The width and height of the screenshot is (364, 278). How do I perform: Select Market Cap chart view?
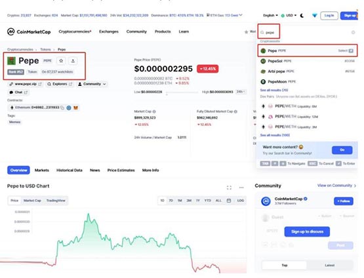32,201
